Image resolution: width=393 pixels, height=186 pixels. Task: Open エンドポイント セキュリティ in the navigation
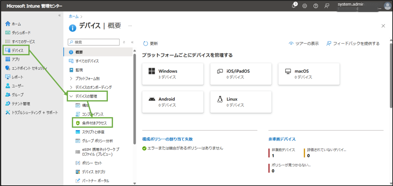tap(26, 68)
